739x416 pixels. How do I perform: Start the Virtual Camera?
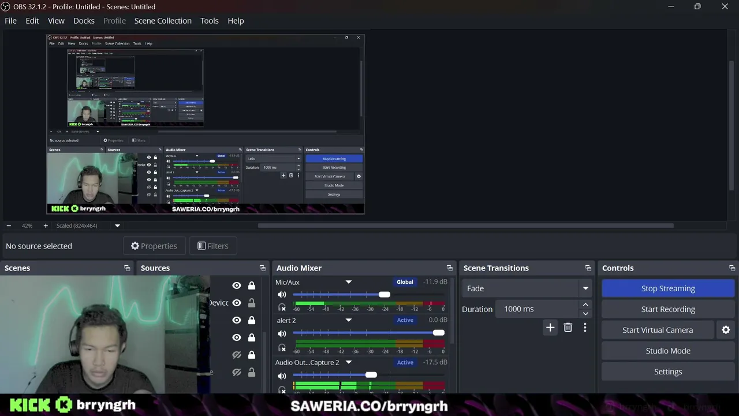tap(658, 330)
